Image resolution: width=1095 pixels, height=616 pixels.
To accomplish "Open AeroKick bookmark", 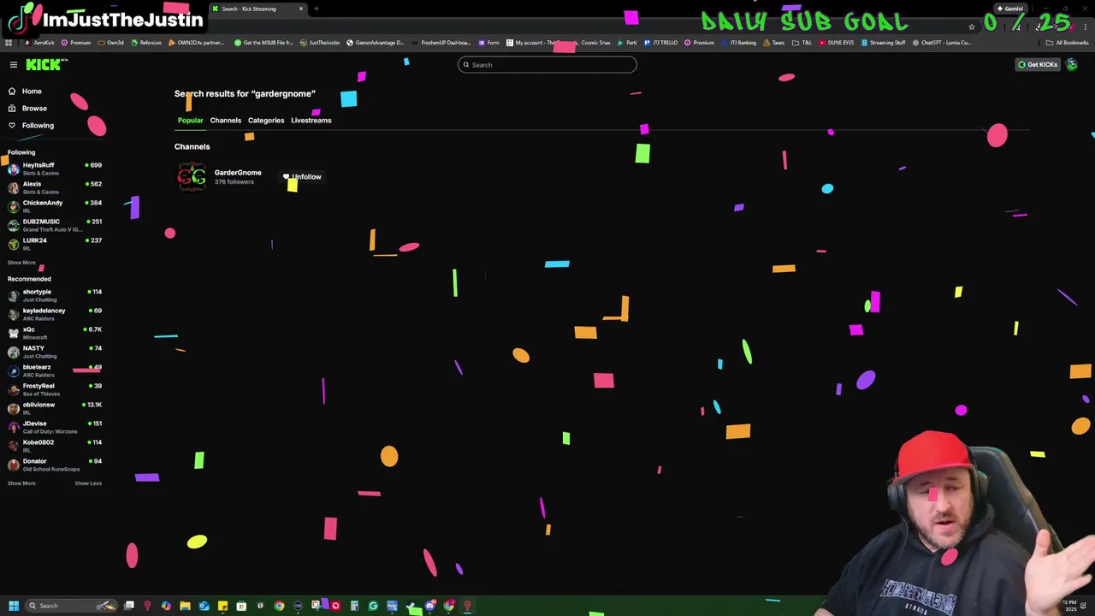I will [39, 43].
